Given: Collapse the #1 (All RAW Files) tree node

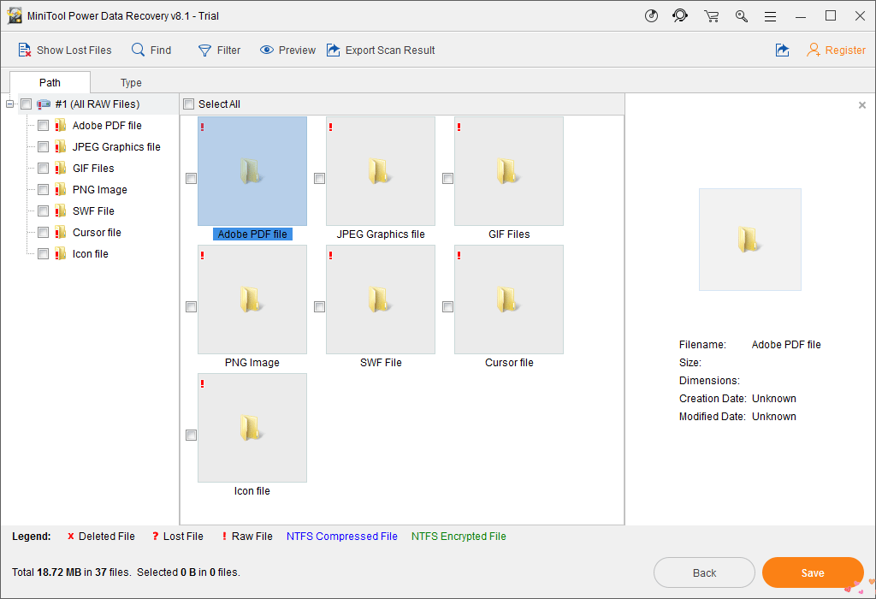Looking at the screenshot, I should click(9, 104).
